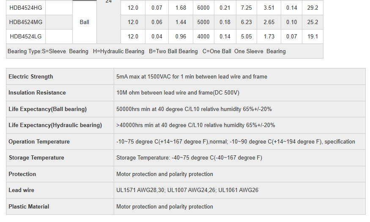
Task: Select the Operation Temperature label
Action: (39, 141)
